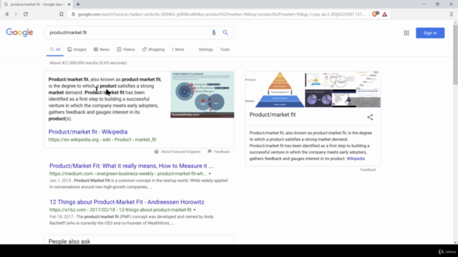
Task: Click the magnifying glass search button
Action: point(225,33)
